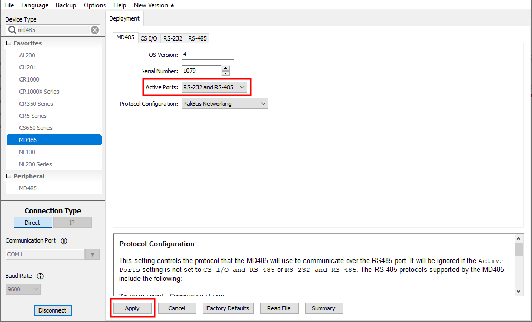
Task: Select IP connection type
Action: (x=72, y=223)
